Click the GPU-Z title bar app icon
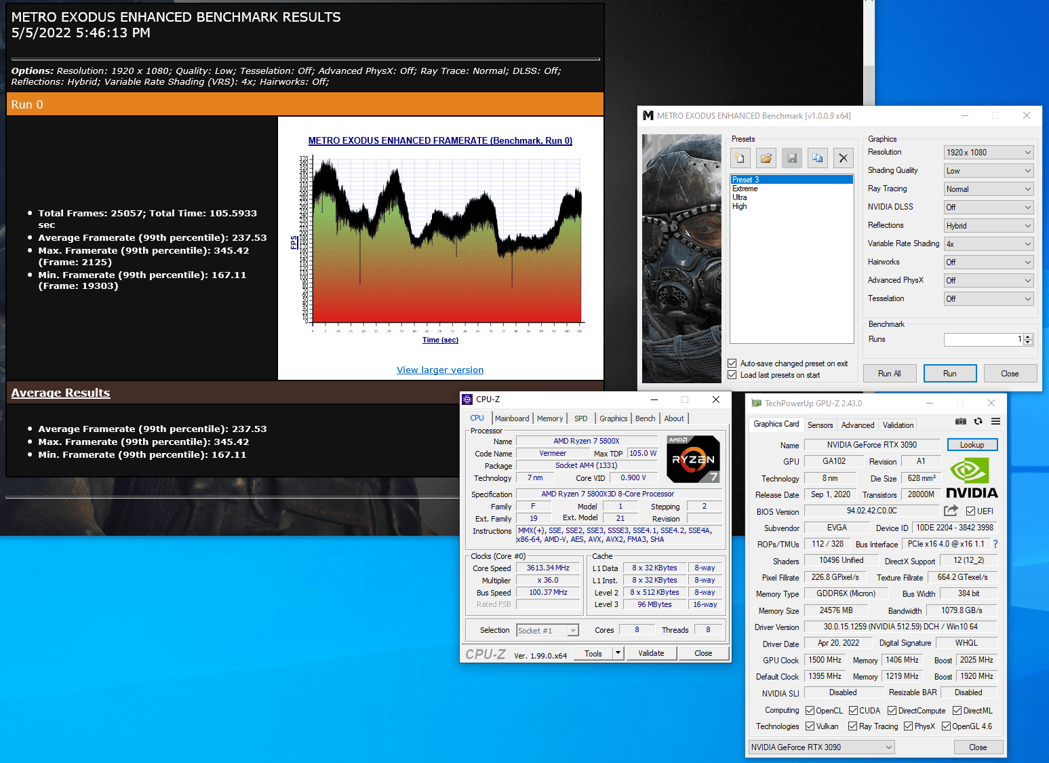 coord(756,404)
